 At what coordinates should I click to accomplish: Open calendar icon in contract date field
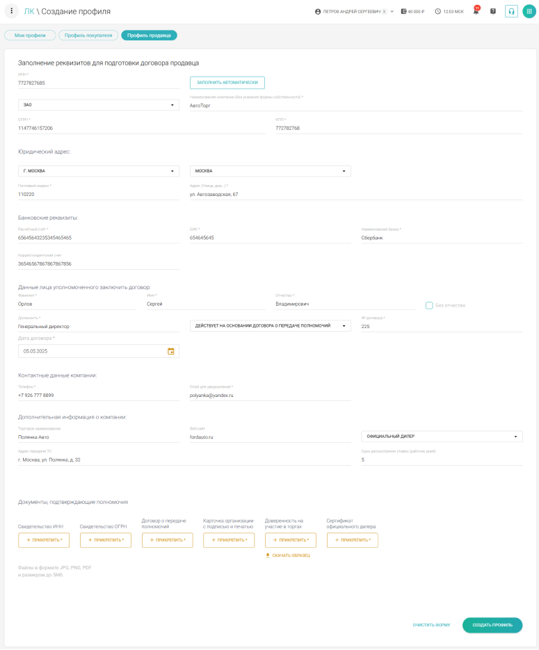tap(171, 351)
